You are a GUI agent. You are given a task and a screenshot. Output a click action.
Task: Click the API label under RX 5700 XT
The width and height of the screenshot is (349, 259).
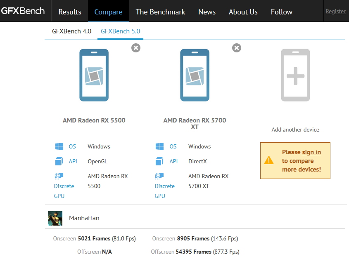pyautogui.click(x=173, y=161)
